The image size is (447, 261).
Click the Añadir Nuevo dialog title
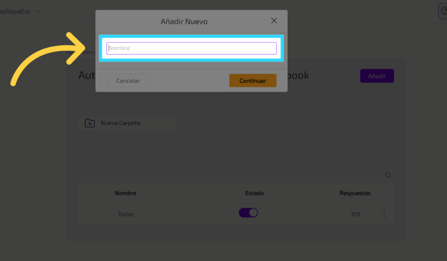click(x=184, y=21)
